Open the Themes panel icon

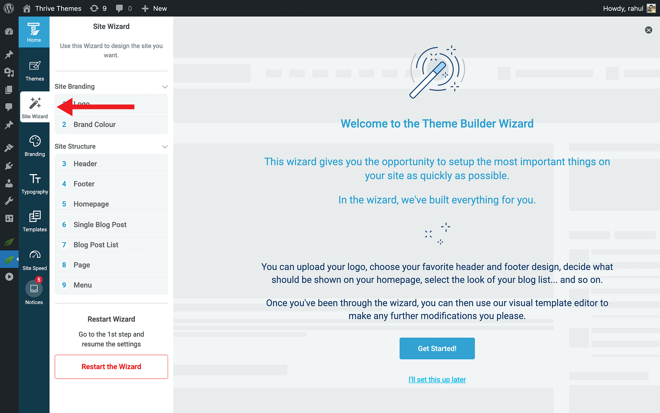click(34, 70)
